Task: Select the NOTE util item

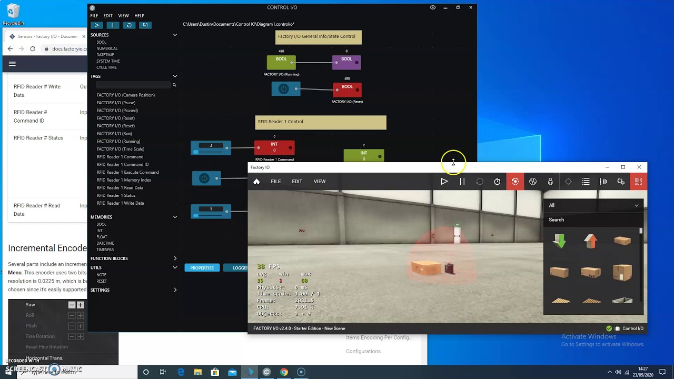Action: (x=101, y=275)
